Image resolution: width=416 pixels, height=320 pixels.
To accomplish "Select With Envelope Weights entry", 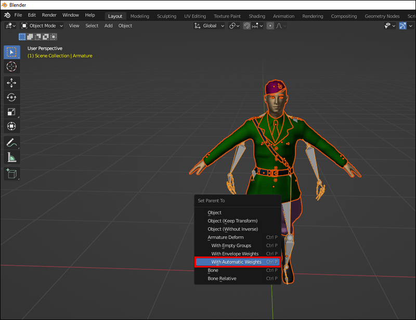I will tap(235, 254).
